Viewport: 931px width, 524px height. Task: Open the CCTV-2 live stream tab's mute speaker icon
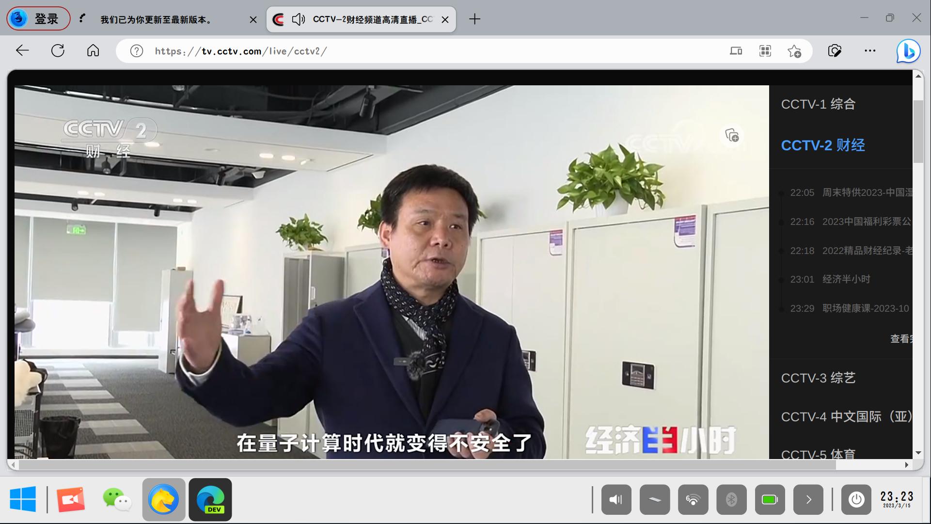pyautogui.click(x=298, y=19)
